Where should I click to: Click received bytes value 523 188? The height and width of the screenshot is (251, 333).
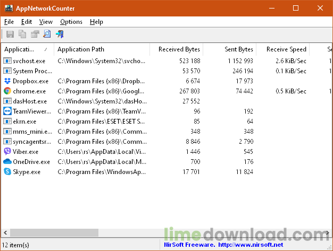click(x=190, y=61)
